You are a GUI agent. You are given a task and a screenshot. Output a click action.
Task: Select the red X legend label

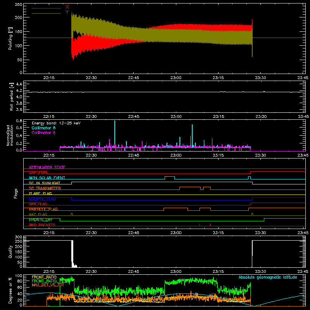coord(67,7)
